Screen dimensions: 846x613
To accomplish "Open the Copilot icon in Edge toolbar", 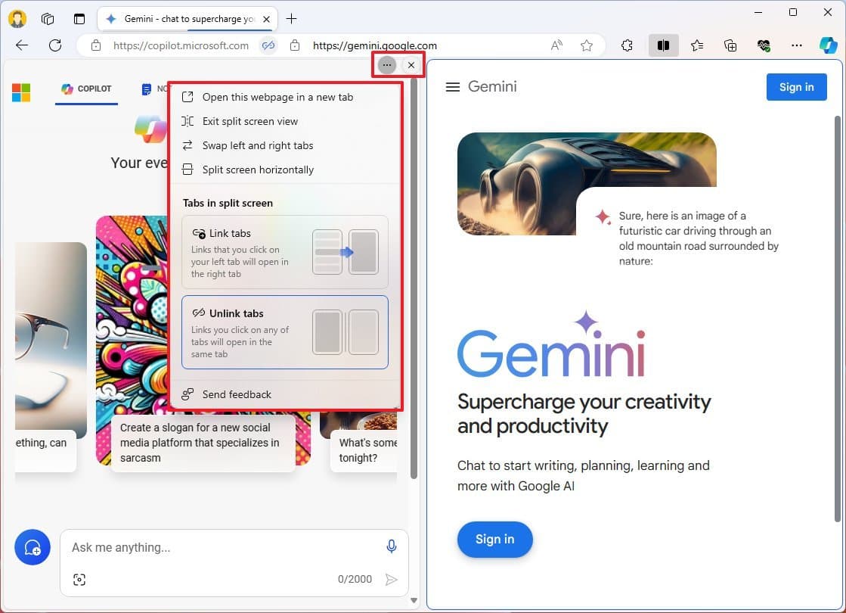I will (829, 45).
